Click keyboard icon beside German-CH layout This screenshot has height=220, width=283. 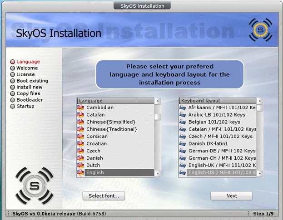coord(183,158)
